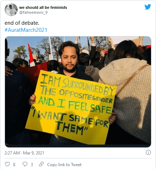The width and height of the screenshot is (156, 170).
Task: Open the protest photo attachment
Action: click(x=78, y=92)
